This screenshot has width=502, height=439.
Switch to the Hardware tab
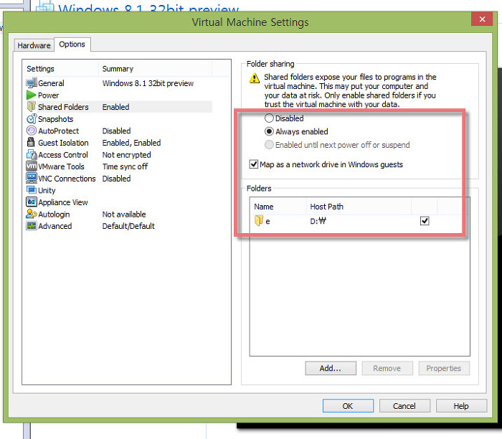tap(34, 45)
